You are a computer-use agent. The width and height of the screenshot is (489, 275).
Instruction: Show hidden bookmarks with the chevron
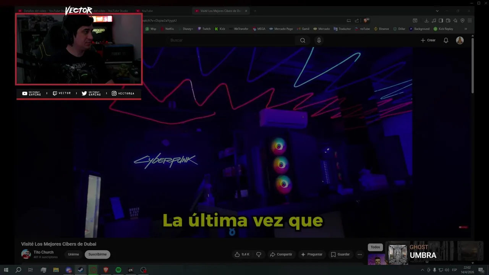466,29
